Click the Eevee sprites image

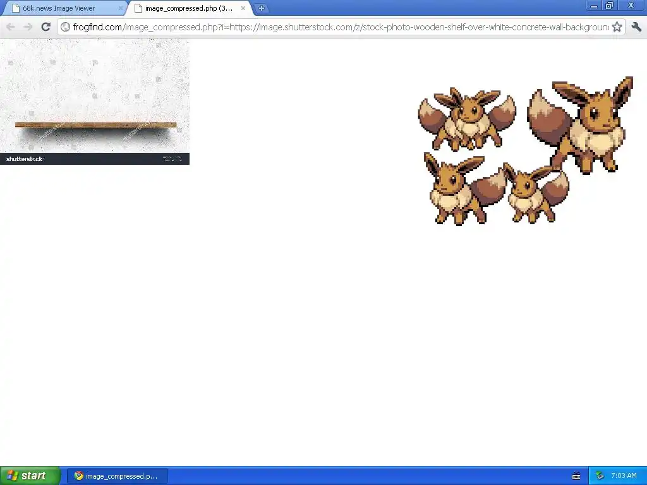525,151
